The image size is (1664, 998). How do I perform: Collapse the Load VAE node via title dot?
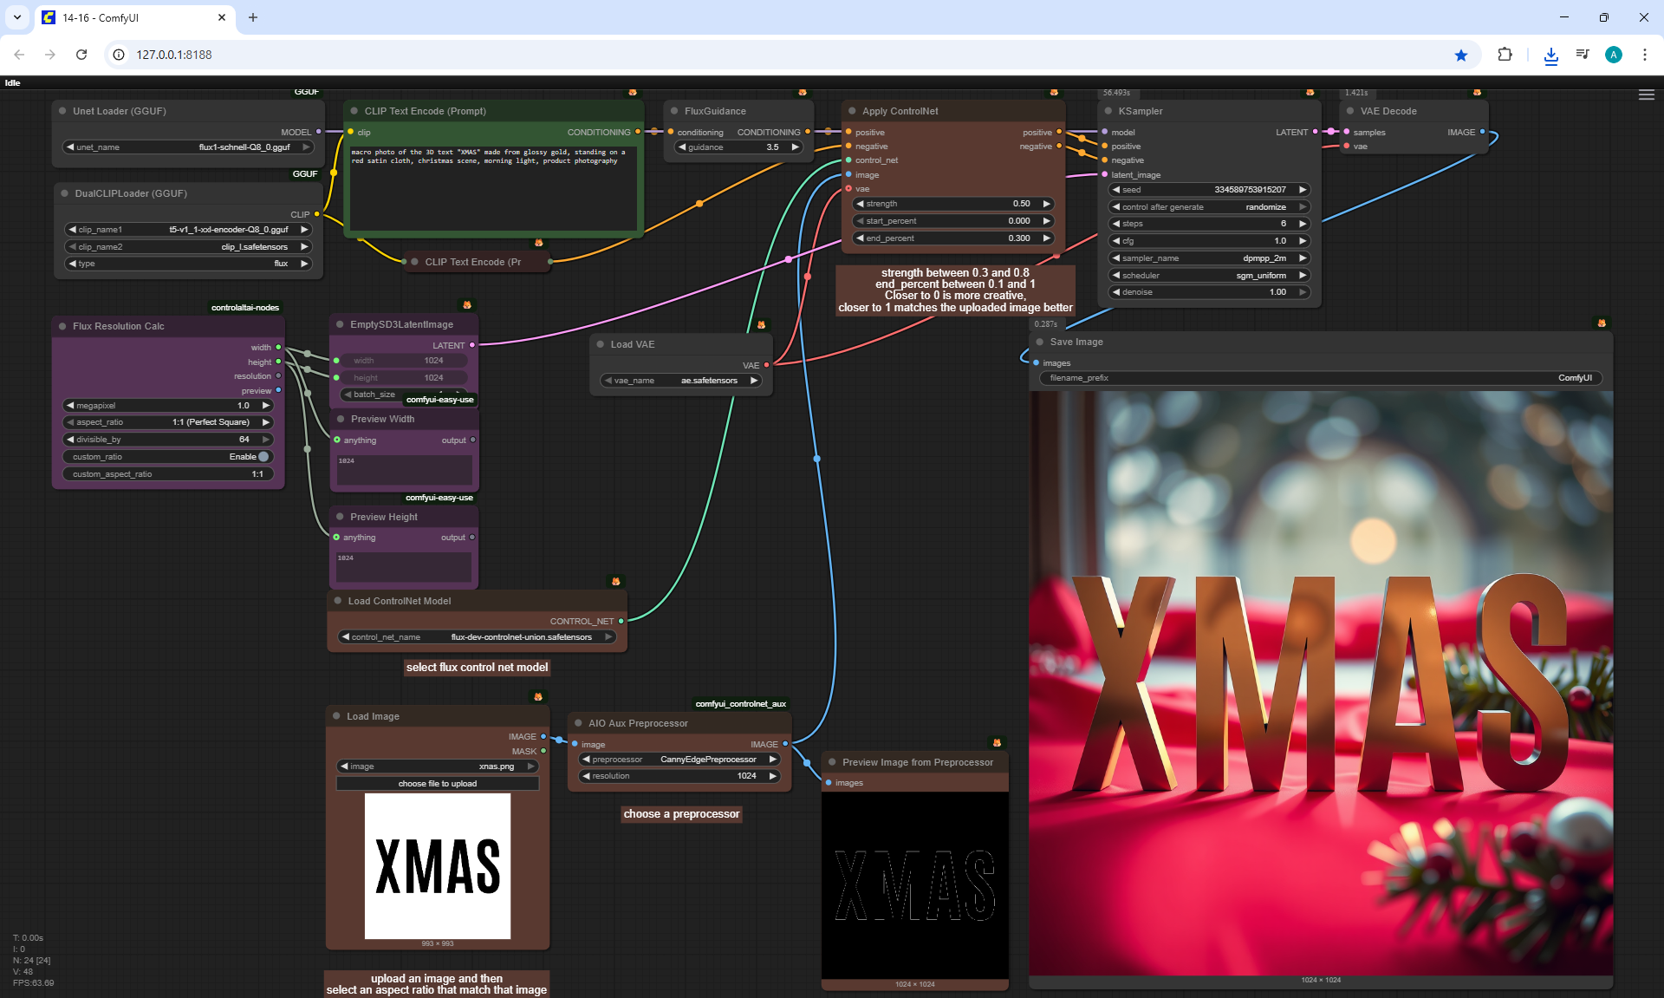[600, 344]
